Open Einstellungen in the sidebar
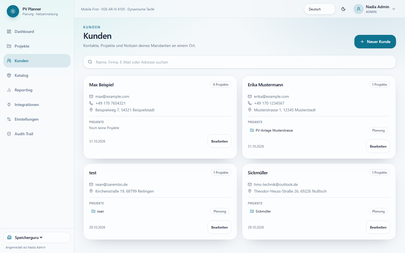 (x=37, y=119)
